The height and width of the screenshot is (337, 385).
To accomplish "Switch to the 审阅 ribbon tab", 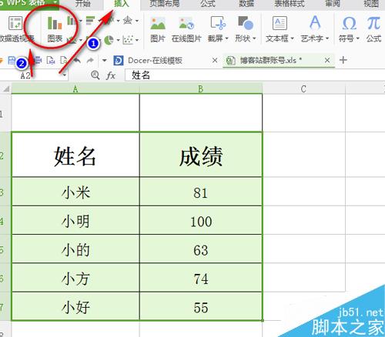I will [333, 4].
